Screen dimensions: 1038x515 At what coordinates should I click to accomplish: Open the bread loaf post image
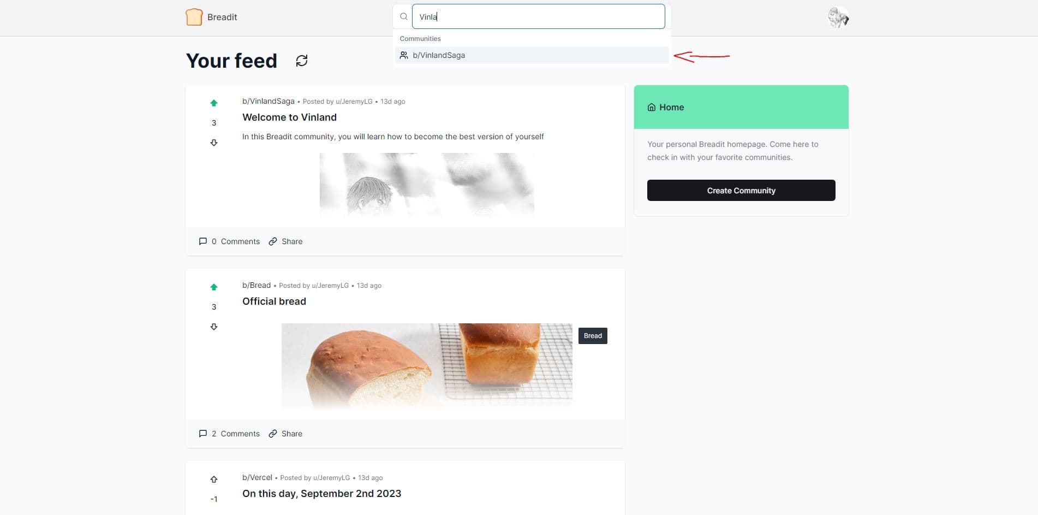point(427,365)
